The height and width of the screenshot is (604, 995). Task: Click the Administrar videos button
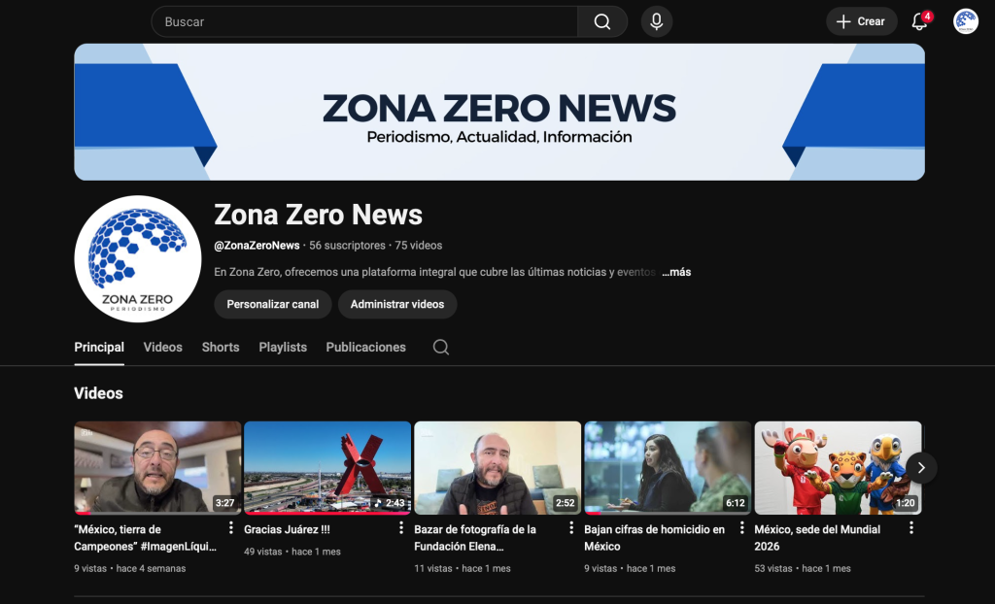[397, 304]
